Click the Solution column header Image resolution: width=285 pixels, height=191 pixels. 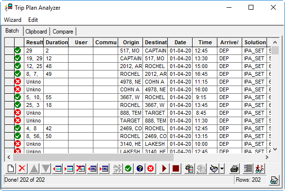coord(254,42)
